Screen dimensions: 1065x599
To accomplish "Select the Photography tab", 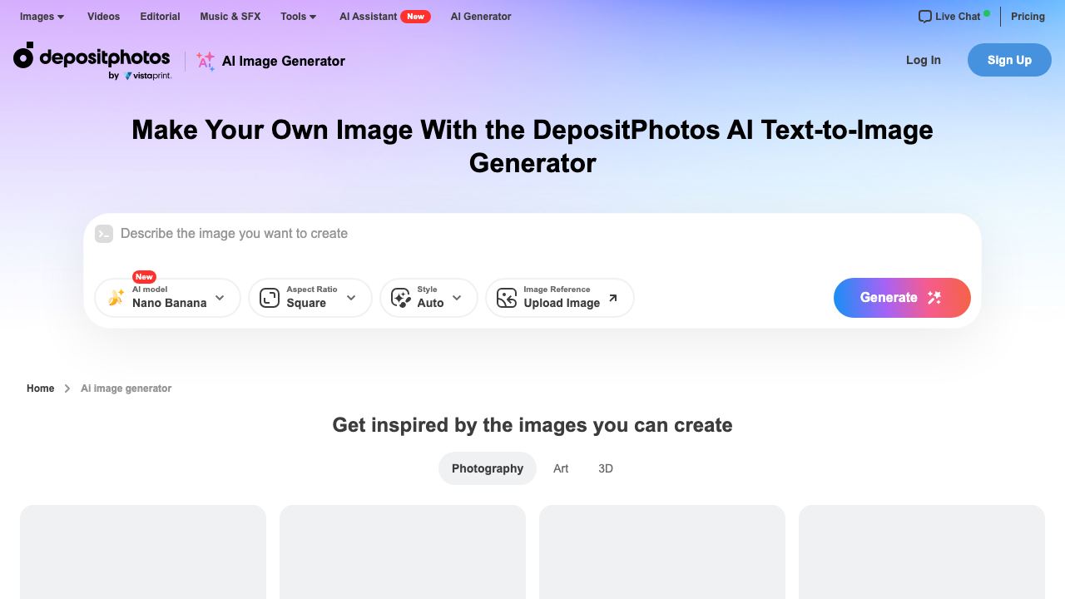I will [488, 468].
